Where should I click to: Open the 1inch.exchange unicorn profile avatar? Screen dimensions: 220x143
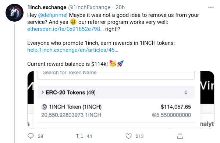(x=14, y=12)
